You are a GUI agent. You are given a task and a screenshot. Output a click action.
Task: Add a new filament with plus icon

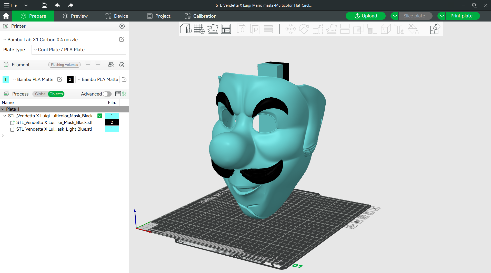coord(88,65)
